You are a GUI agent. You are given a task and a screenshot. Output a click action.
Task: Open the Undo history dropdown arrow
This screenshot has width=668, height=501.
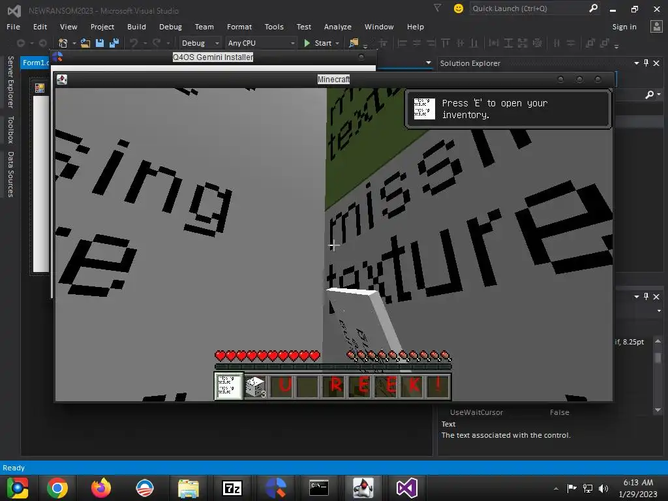[145, 43]
